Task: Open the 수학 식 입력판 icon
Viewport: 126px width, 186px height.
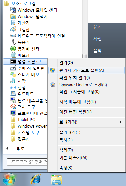Action: [x=13, y=68]
